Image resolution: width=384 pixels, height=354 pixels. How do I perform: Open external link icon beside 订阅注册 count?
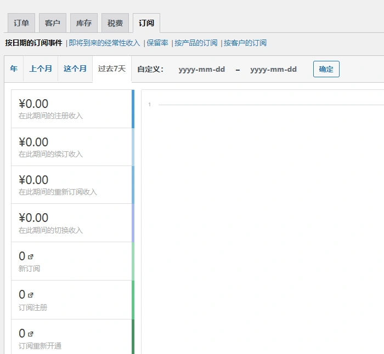tap(31, 295)
